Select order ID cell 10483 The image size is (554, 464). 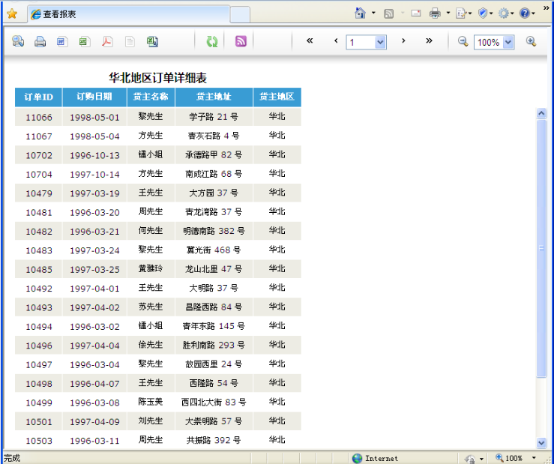tap(38, 250)
